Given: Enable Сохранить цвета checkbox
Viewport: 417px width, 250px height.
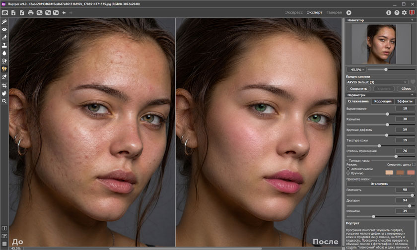Looking at the screenshot, I should (414, 165).
